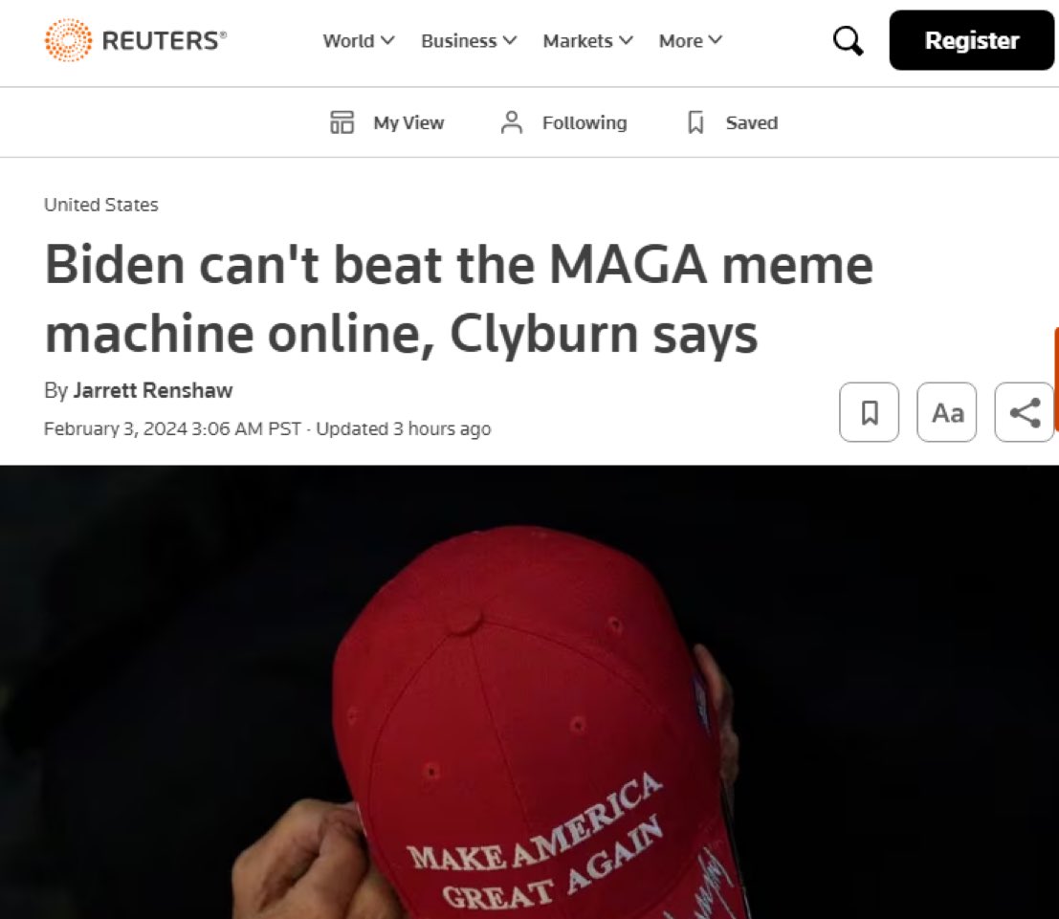
Task: Click the Following person icon
Action: [x=512, y=122]
